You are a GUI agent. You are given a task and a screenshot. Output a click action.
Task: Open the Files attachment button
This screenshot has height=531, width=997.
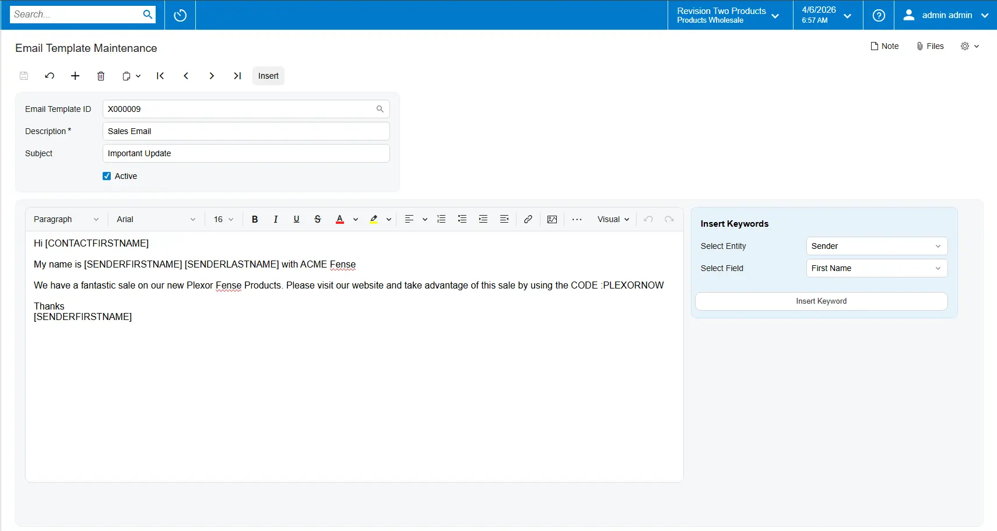pos(930,46)
